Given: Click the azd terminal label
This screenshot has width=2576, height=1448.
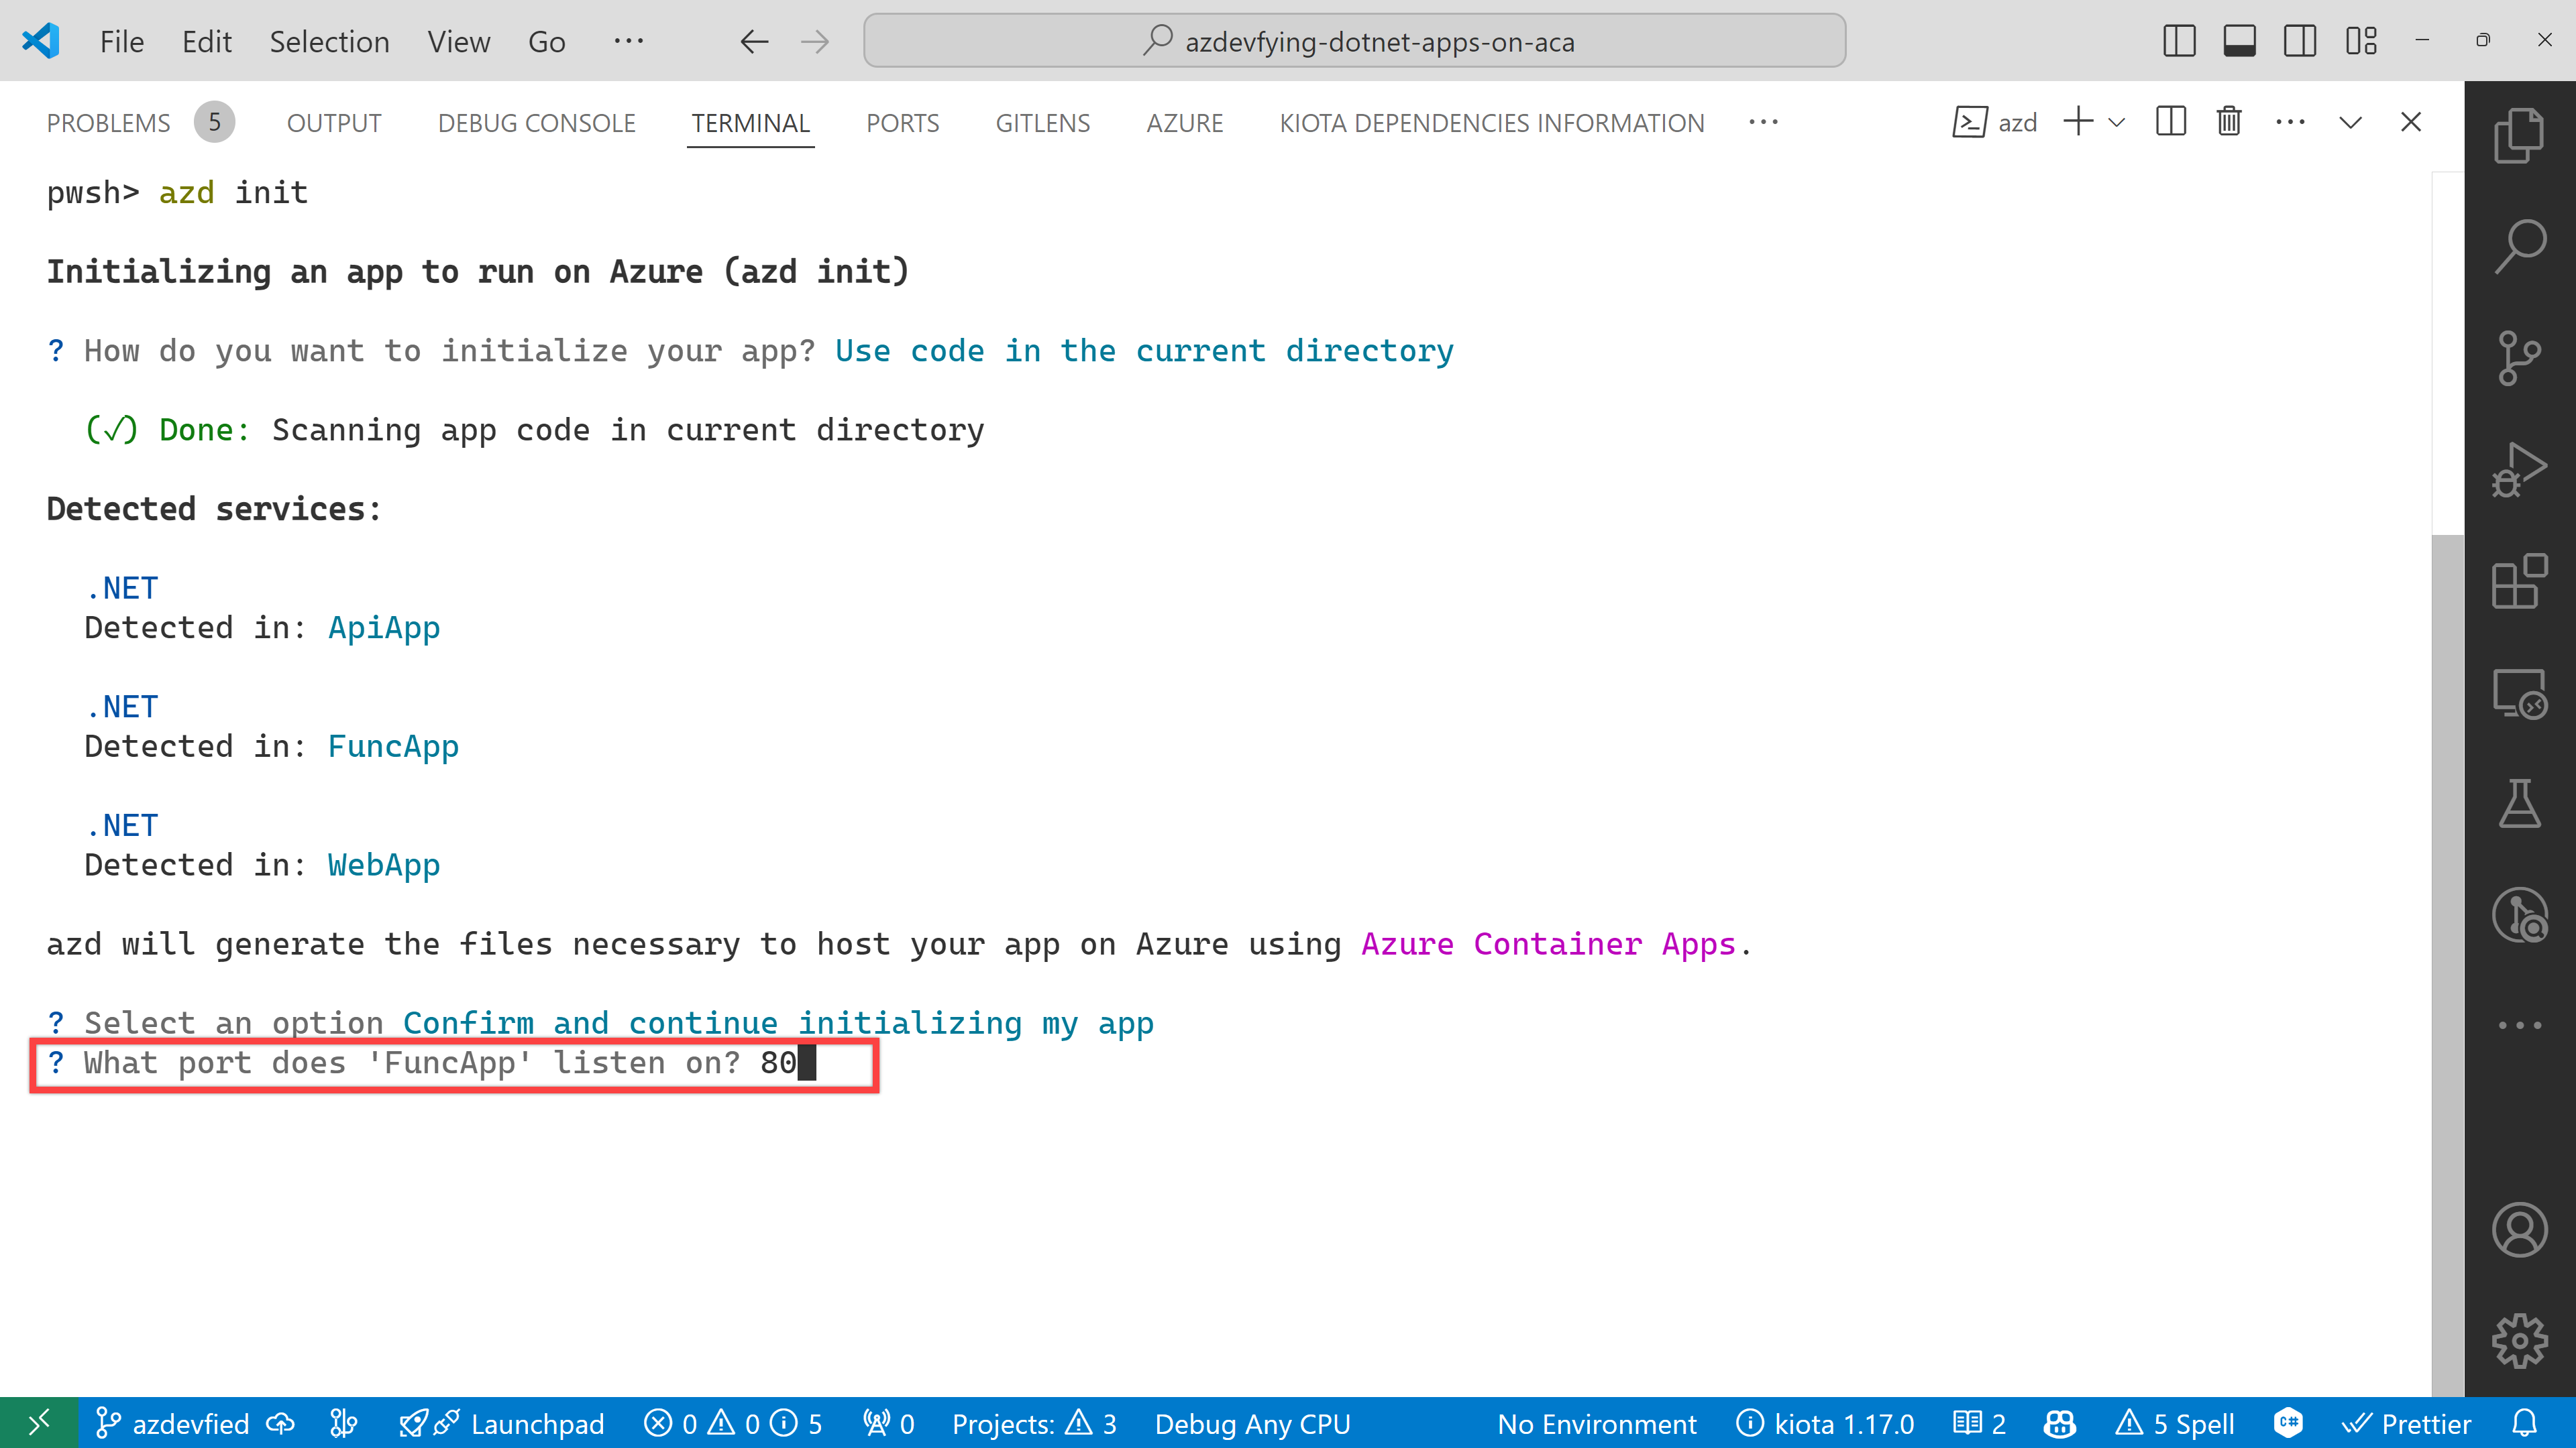Looking at the screenshot, I should [x=1995, y=122].
